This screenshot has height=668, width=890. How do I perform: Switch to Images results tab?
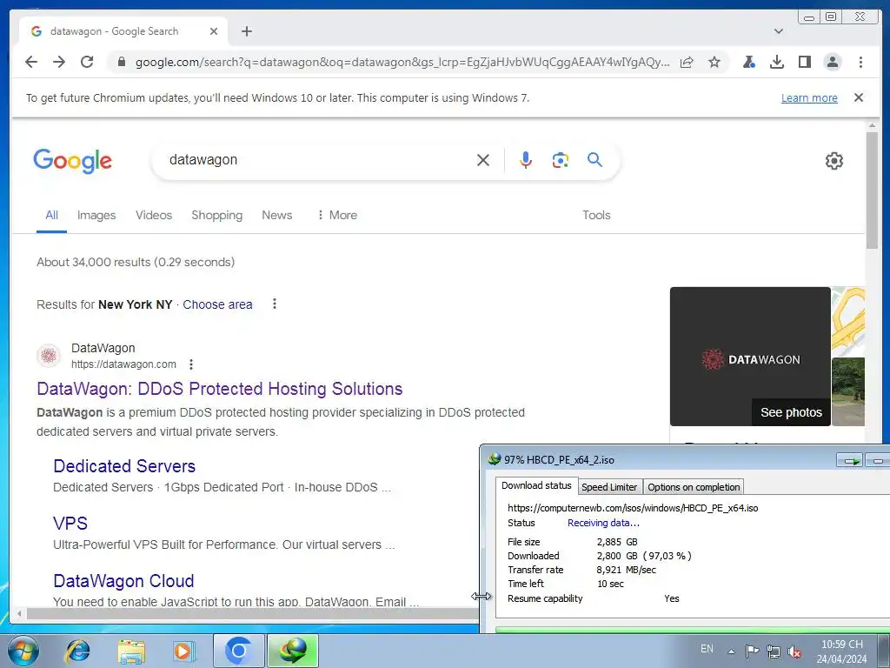pyautogui.click(x=96, y=216)
